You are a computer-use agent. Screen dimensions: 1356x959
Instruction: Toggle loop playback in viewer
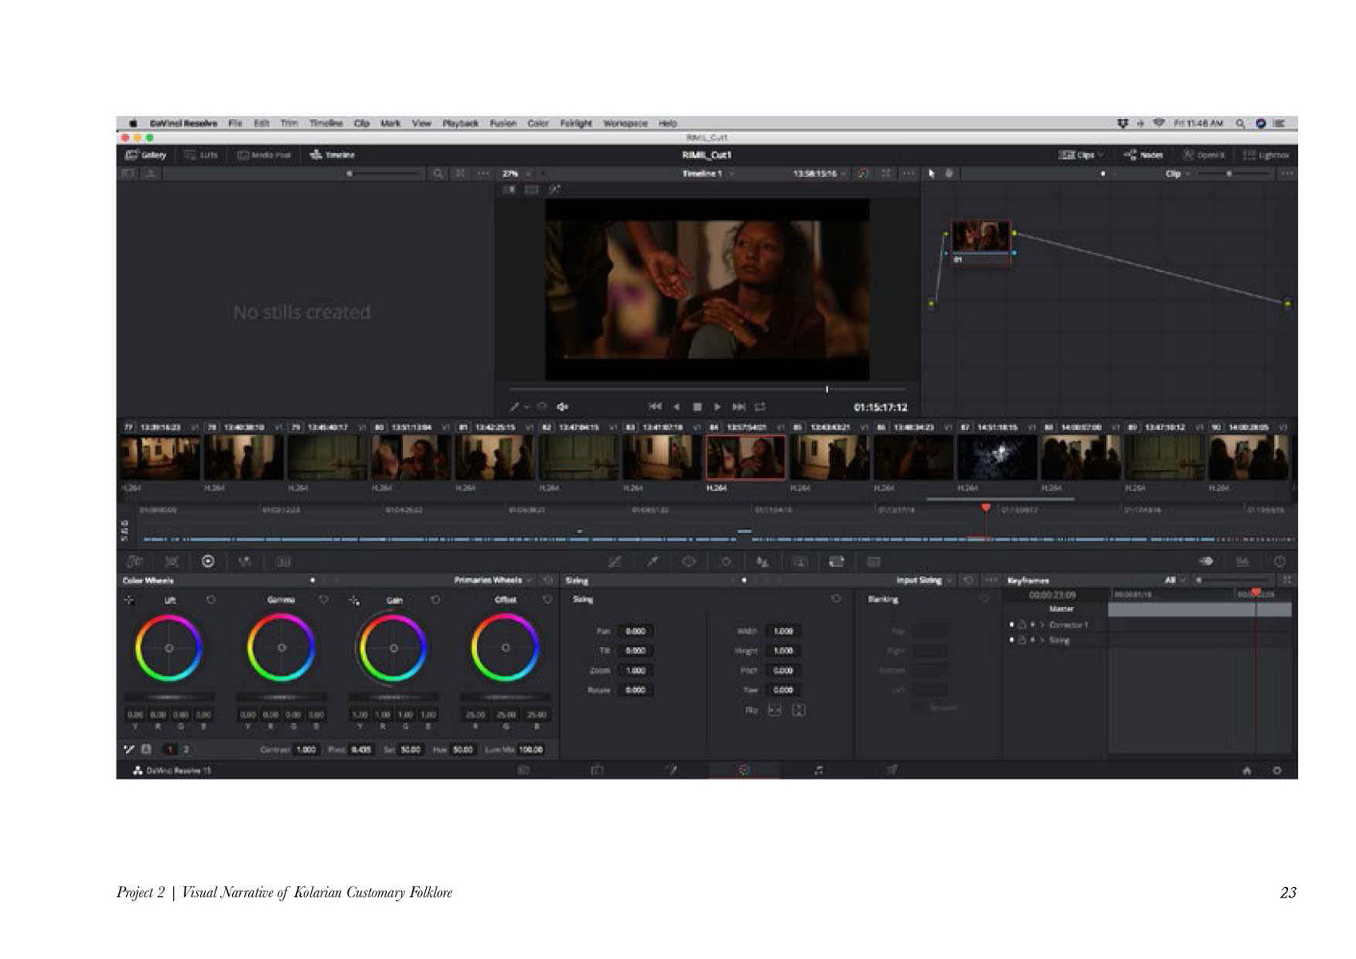760,407
